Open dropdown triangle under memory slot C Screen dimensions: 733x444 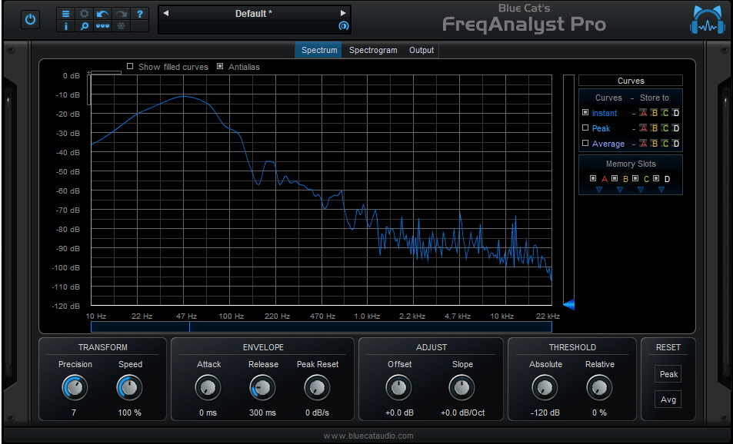click(x=641, y=190)
